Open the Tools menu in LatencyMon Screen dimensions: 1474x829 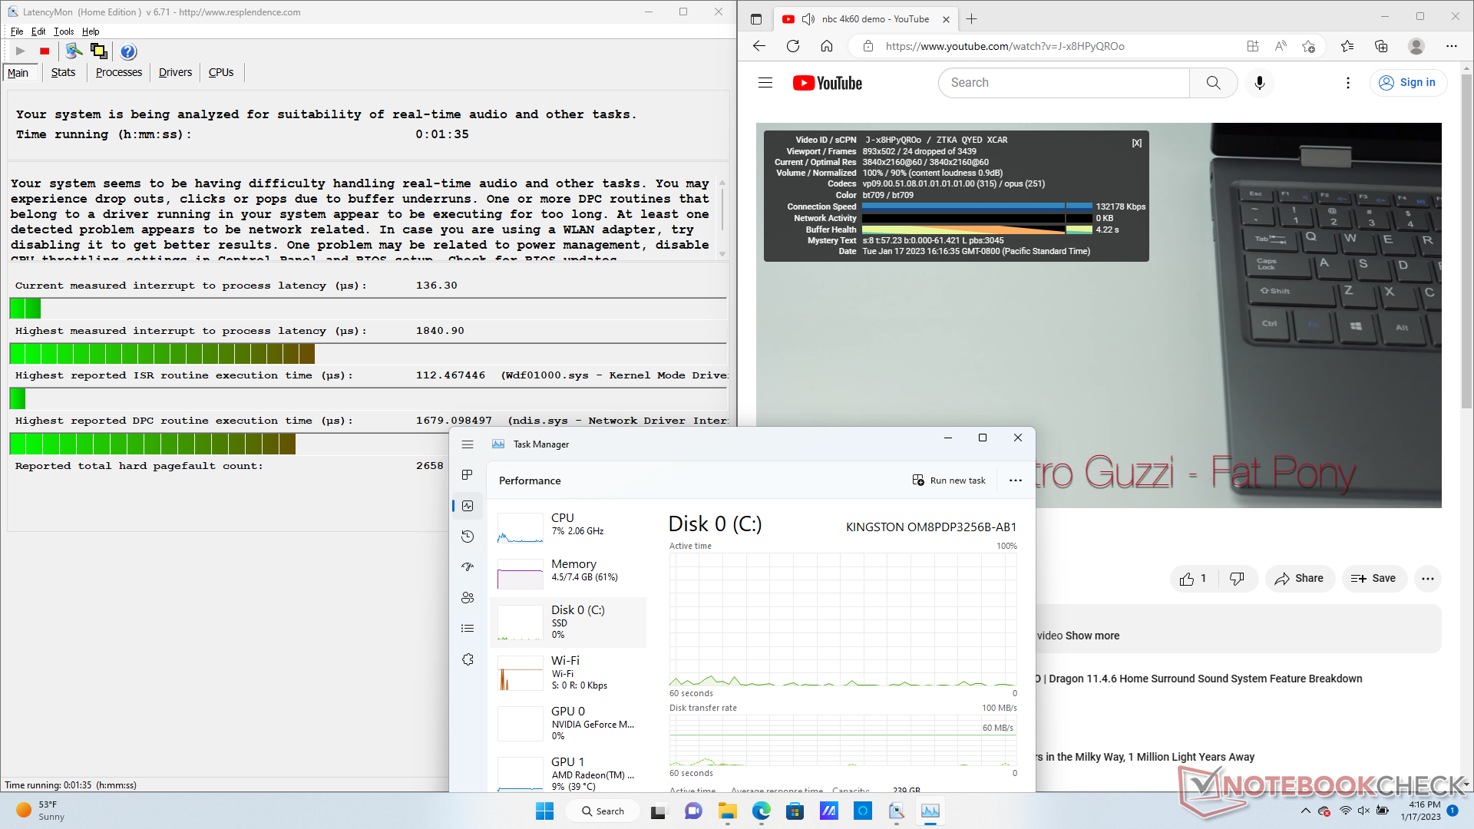click(64, 31)
